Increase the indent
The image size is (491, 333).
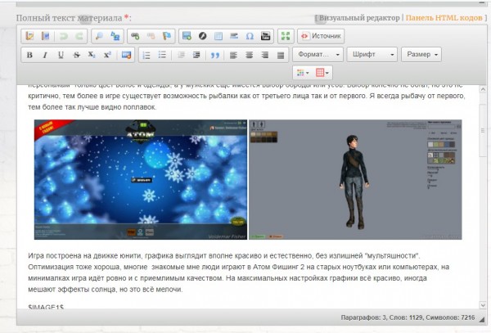(196, 55)
